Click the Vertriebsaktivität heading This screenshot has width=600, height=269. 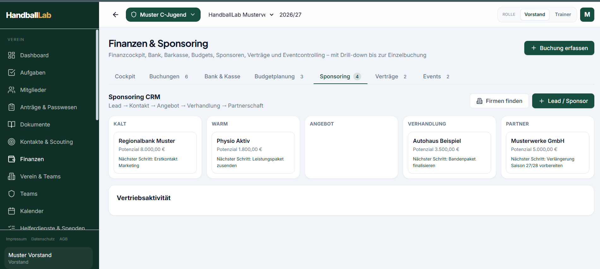click(144, 198)
